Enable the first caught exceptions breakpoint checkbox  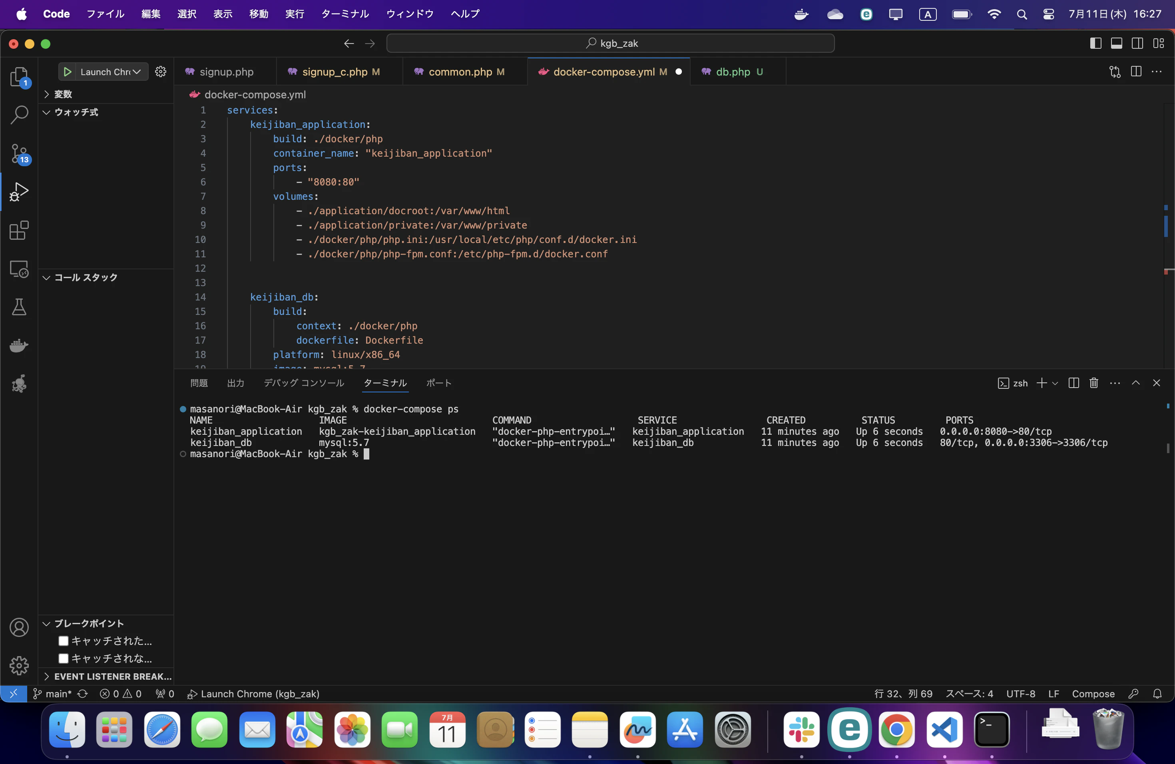point(63,641)
